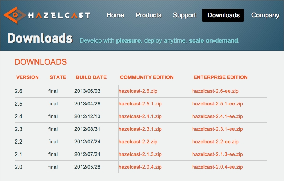This screenshot has width=284, height=181.
Task: Go to the Products menu
Action: 148,15
